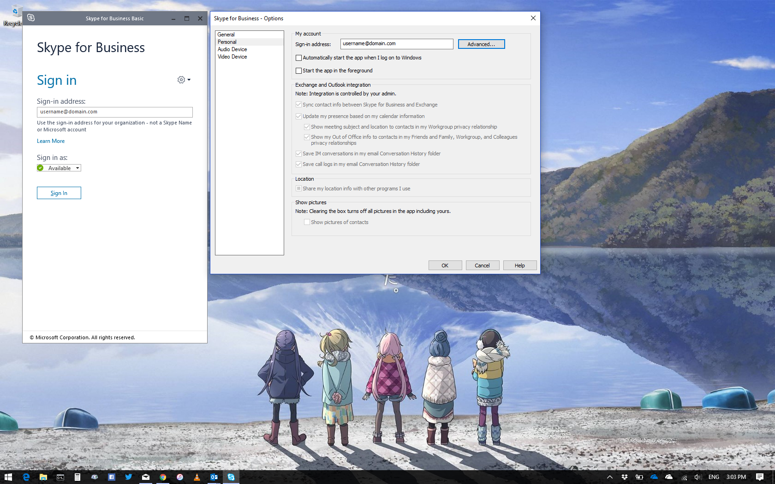775x484 pixels.
Task: Click the Options dialog sign-in address field
Action: [x=397, y=44]
